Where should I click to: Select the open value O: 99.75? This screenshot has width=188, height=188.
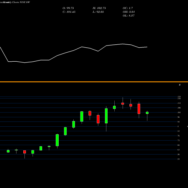[68, 8]
